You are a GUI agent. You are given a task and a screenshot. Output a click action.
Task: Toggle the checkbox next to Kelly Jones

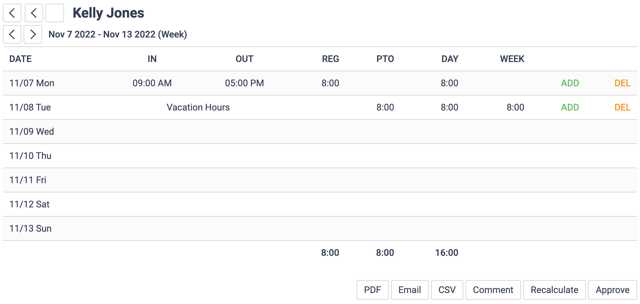(x=54, y=13)
